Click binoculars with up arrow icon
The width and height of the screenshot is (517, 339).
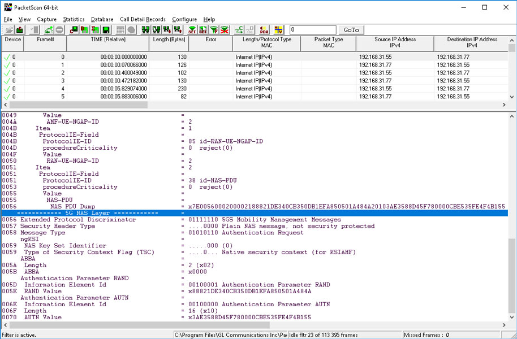point(178,30)
